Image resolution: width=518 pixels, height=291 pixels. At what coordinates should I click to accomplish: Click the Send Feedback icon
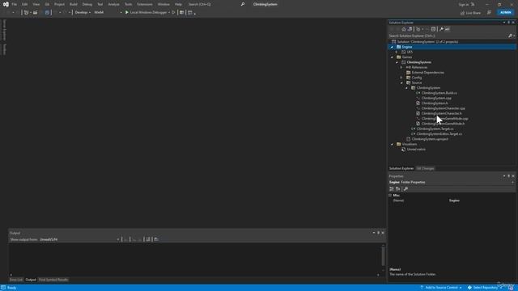point(489,13)
